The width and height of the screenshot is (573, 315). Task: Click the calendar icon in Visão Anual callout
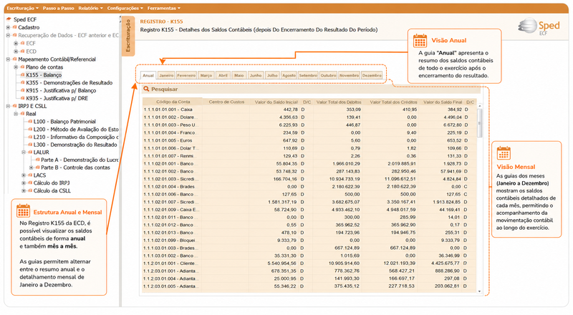(x=420, y=41)
